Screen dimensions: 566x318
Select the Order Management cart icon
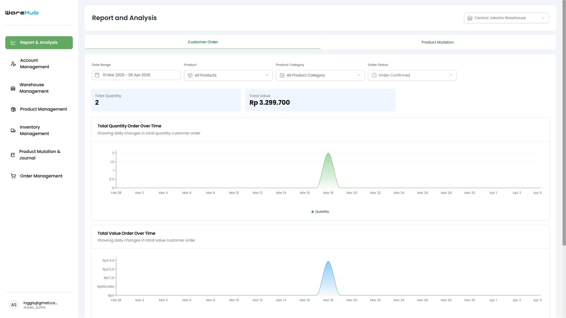[x=13, y=176]
